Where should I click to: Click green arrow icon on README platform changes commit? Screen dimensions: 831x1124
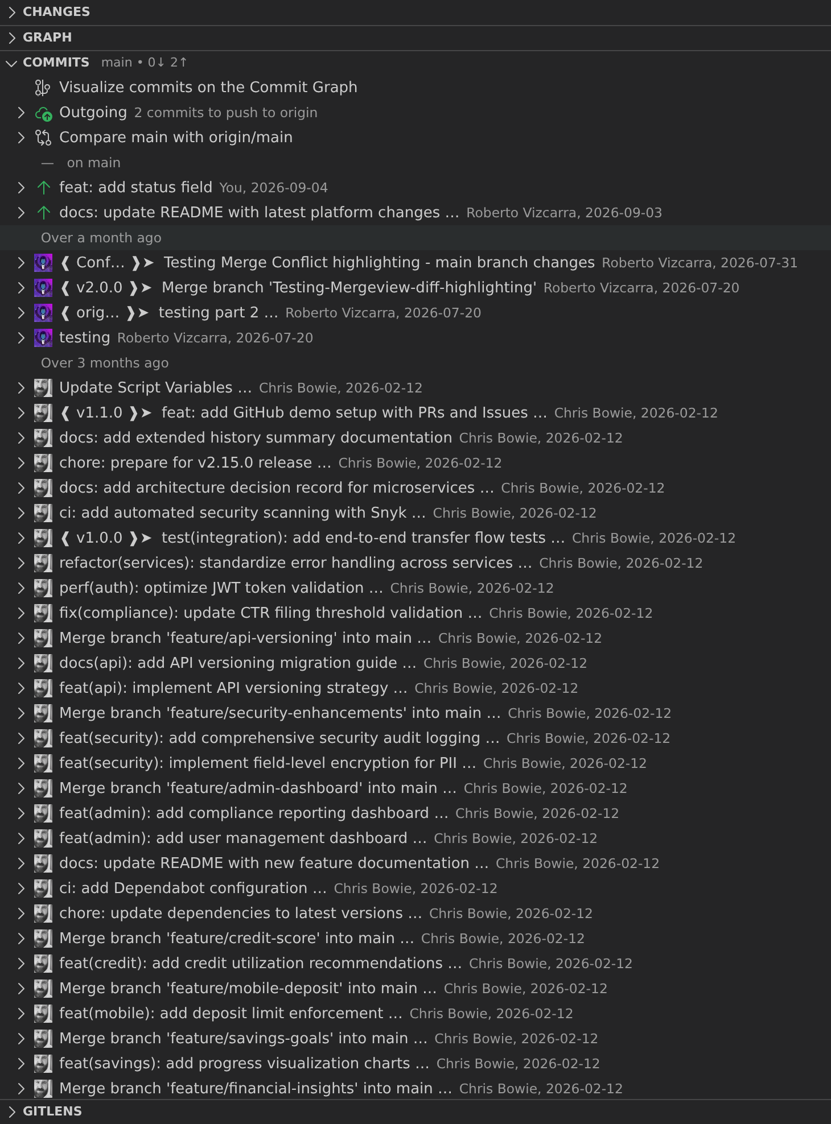[43, 213]
